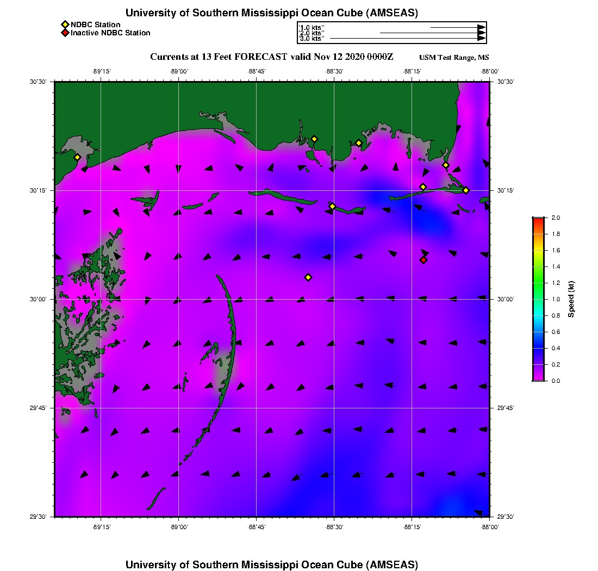Viewport: 598px width, 571px height.
Task: Click the USM Test Range, MS label
Action: coord(454,58)
